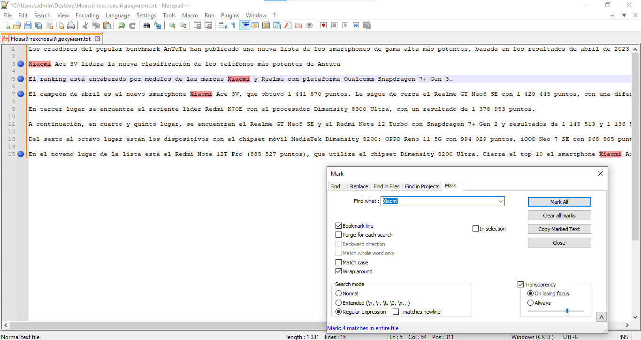The width and height of the screenshot is (641, 340).
Task: Click the Save Recorded Macro icon
Action: click(x=367, y=25)
